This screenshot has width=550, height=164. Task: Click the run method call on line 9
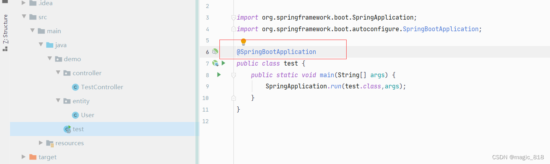coord(336,86)
